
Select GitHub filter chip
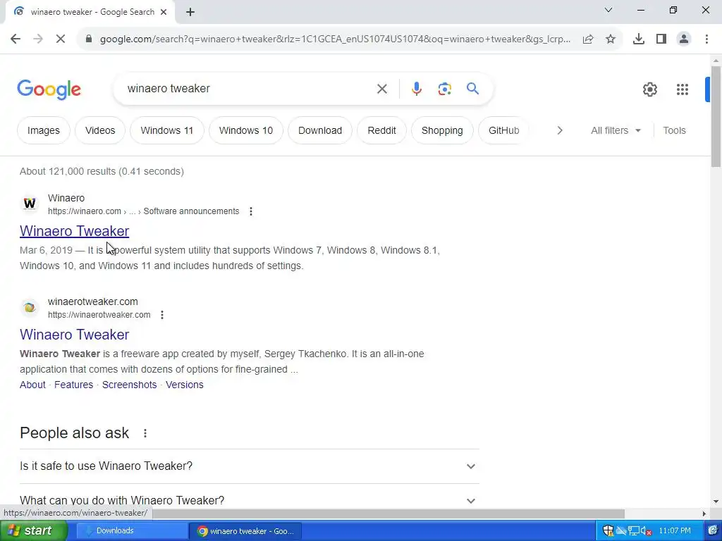(503, 130)
